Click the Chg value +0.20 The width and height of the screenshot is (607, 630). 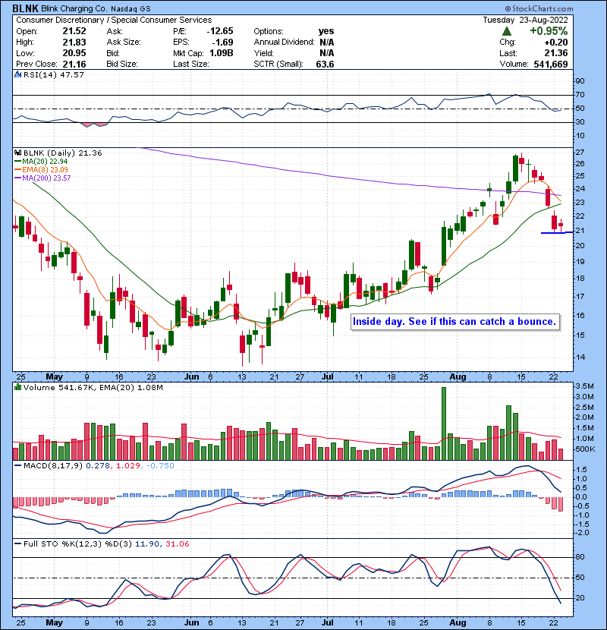556,43
